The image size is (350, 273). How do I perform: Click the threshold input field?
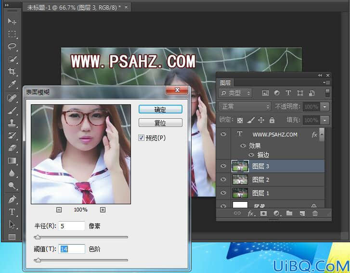coord(72,249)
